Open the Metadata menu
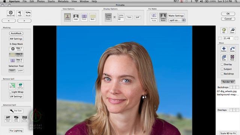The height and width of the screenshot is (135, 240). click(63, 1)
